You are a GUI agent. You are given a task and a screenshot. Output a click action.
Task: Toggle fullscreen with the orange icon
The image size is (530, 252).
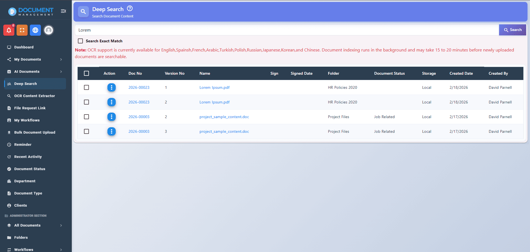click(x=22, y=30)
